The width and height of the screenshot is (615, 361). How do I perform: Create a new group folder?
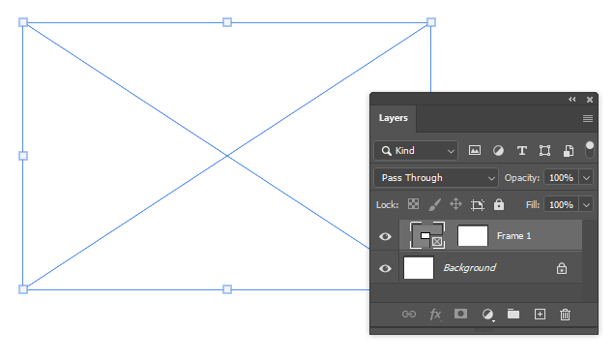point(513,314)
